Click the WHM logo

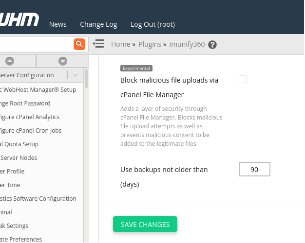tap(19, 20)
